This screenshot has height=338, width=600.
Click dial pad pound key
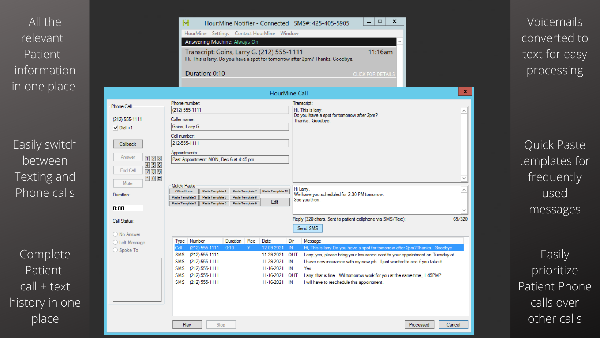160,178
